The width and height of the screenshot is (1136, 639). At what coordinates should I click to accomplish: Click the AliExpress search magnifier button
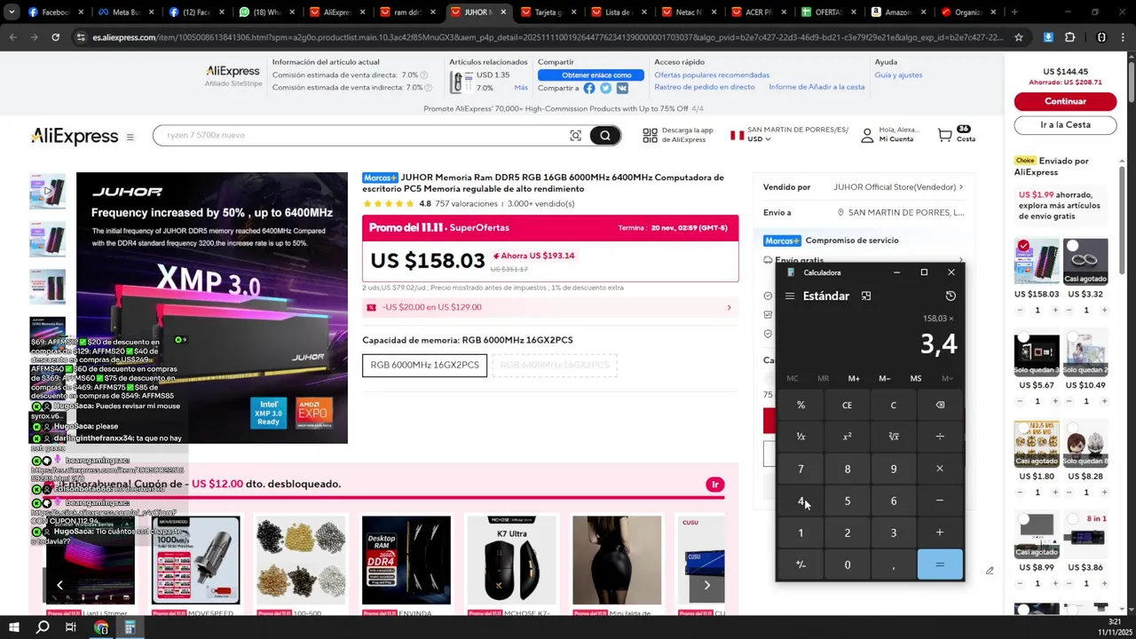coord(605,135)
